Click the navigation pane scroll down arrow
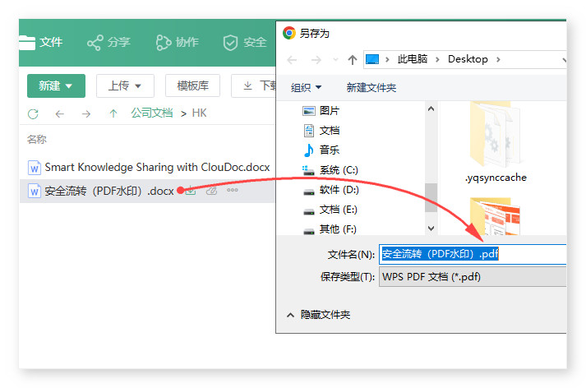The width and height of the screenshot is (586, 388). (431, 229)
